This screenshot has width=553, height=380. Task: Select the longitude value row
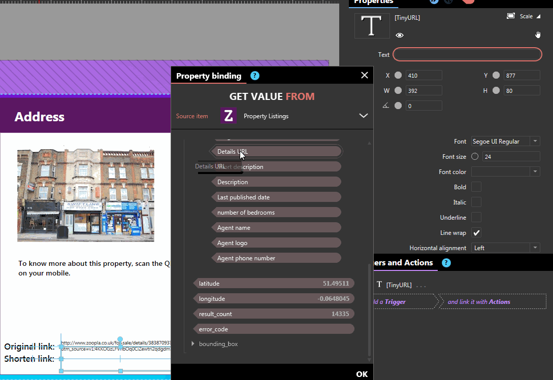pyautogui.click(x=274, y=298)
